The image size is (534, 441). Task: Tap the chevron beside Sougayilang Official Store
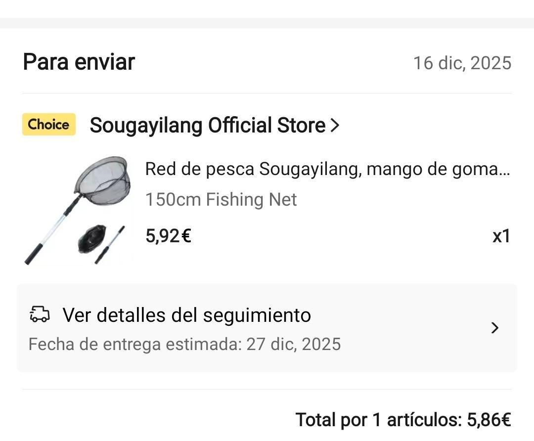coord(335,126)
